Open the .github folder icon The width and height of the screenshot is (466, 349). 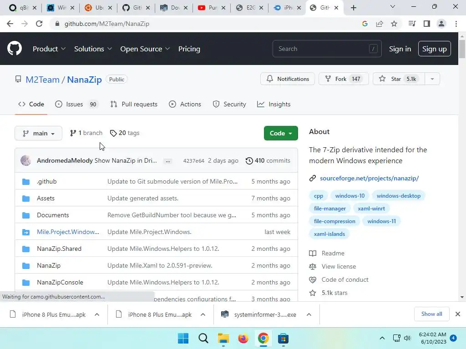tap(26, 182)
